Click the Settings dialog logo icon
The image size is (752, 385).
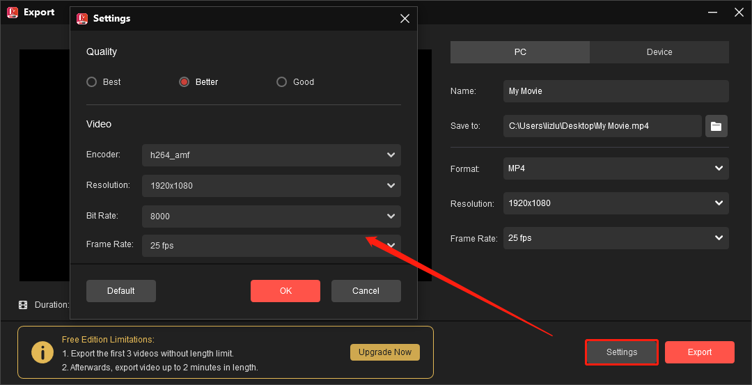(x=82, y=19)
